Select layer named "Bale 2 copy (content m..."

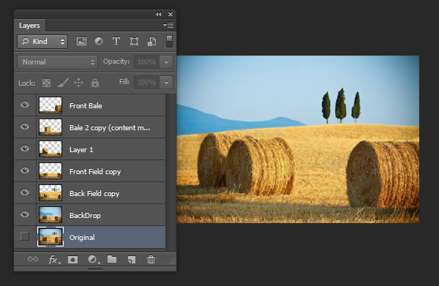click(110, 128)
